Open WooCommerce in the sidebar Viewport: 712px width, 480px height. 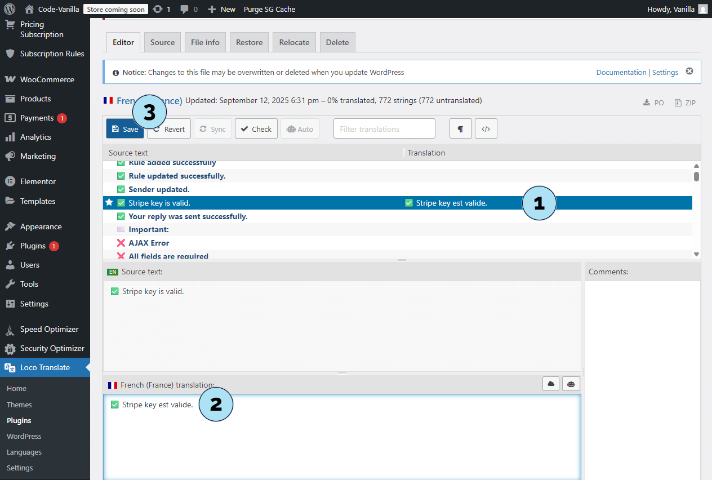(x=47, y=79)
